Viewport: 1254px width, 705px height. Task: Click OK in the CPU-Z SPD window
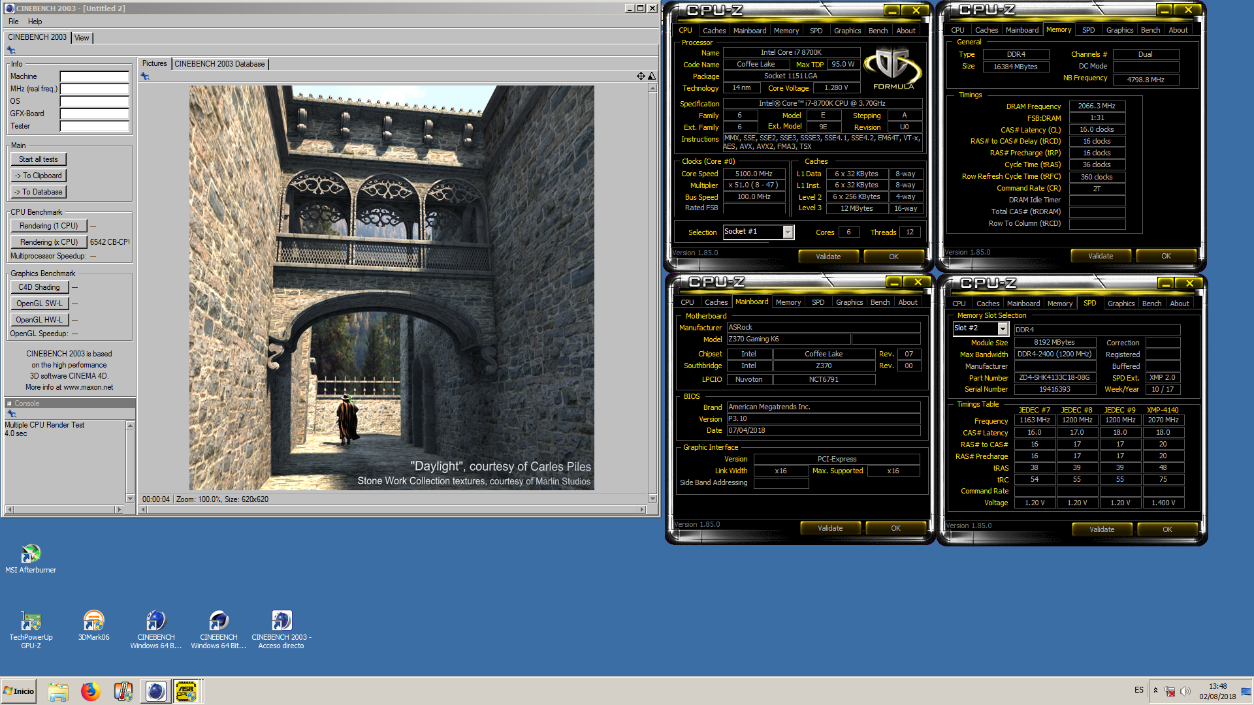tap(1167, 529)
